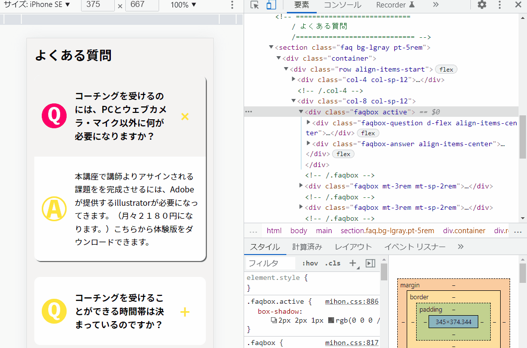Click the viewport height field 667

click(142, 5)
